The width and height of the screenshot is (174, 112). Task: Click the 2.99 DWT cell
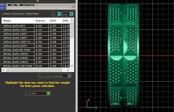pos(55,34)
